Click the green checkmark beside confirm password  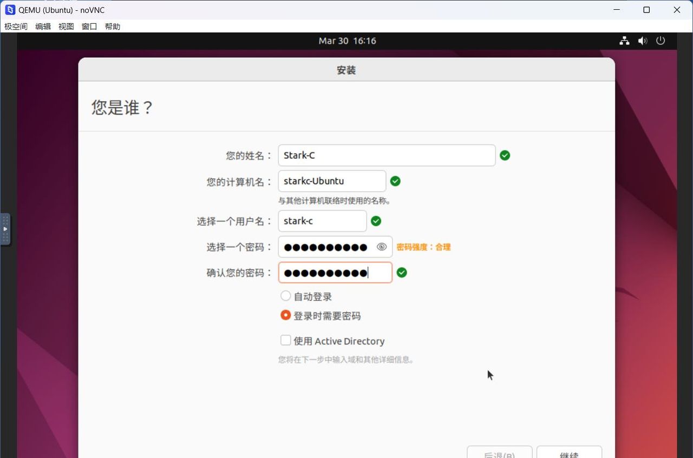pyautogui.click(x=401, y=273)
